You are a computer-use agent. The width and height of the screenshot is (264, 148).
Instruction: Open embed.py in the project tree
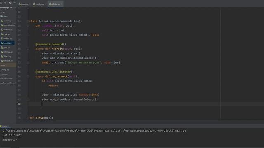[7, 39]
